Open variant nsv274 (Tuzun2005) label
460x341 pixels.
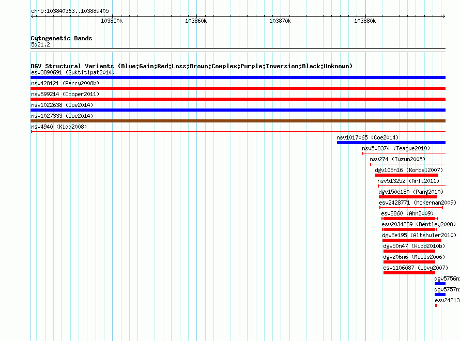click(397, 159)
